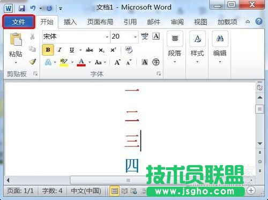This screenshot has width=268, height=200.
Task: Switch to the 审阅 tab
Action: [177, 22]
